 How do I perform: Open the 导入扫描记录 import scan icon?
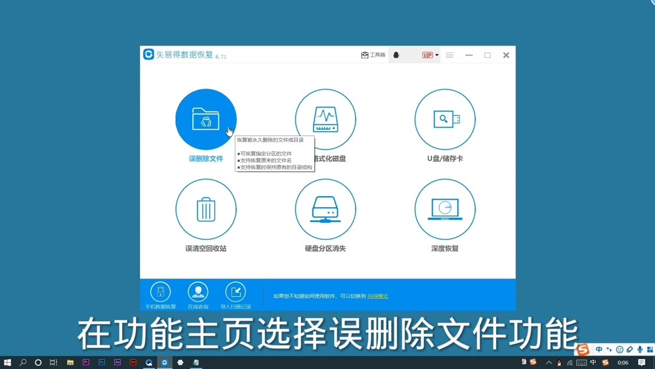click(x=235, y=292)
